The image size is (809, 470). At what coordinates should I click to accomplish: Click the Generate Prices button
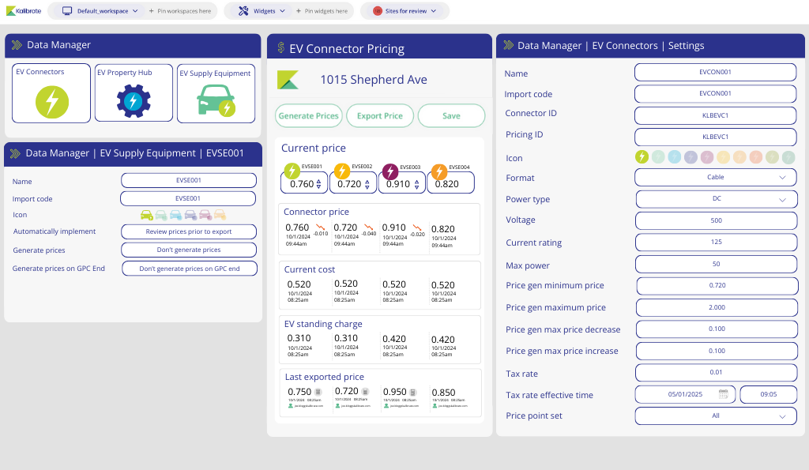click(x=308, y=115)
